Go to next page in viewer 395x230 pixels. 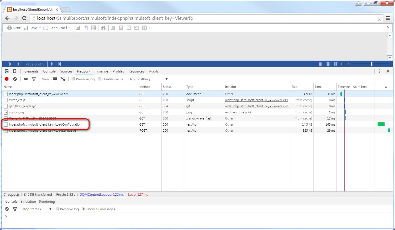click(x=52, y=64)
